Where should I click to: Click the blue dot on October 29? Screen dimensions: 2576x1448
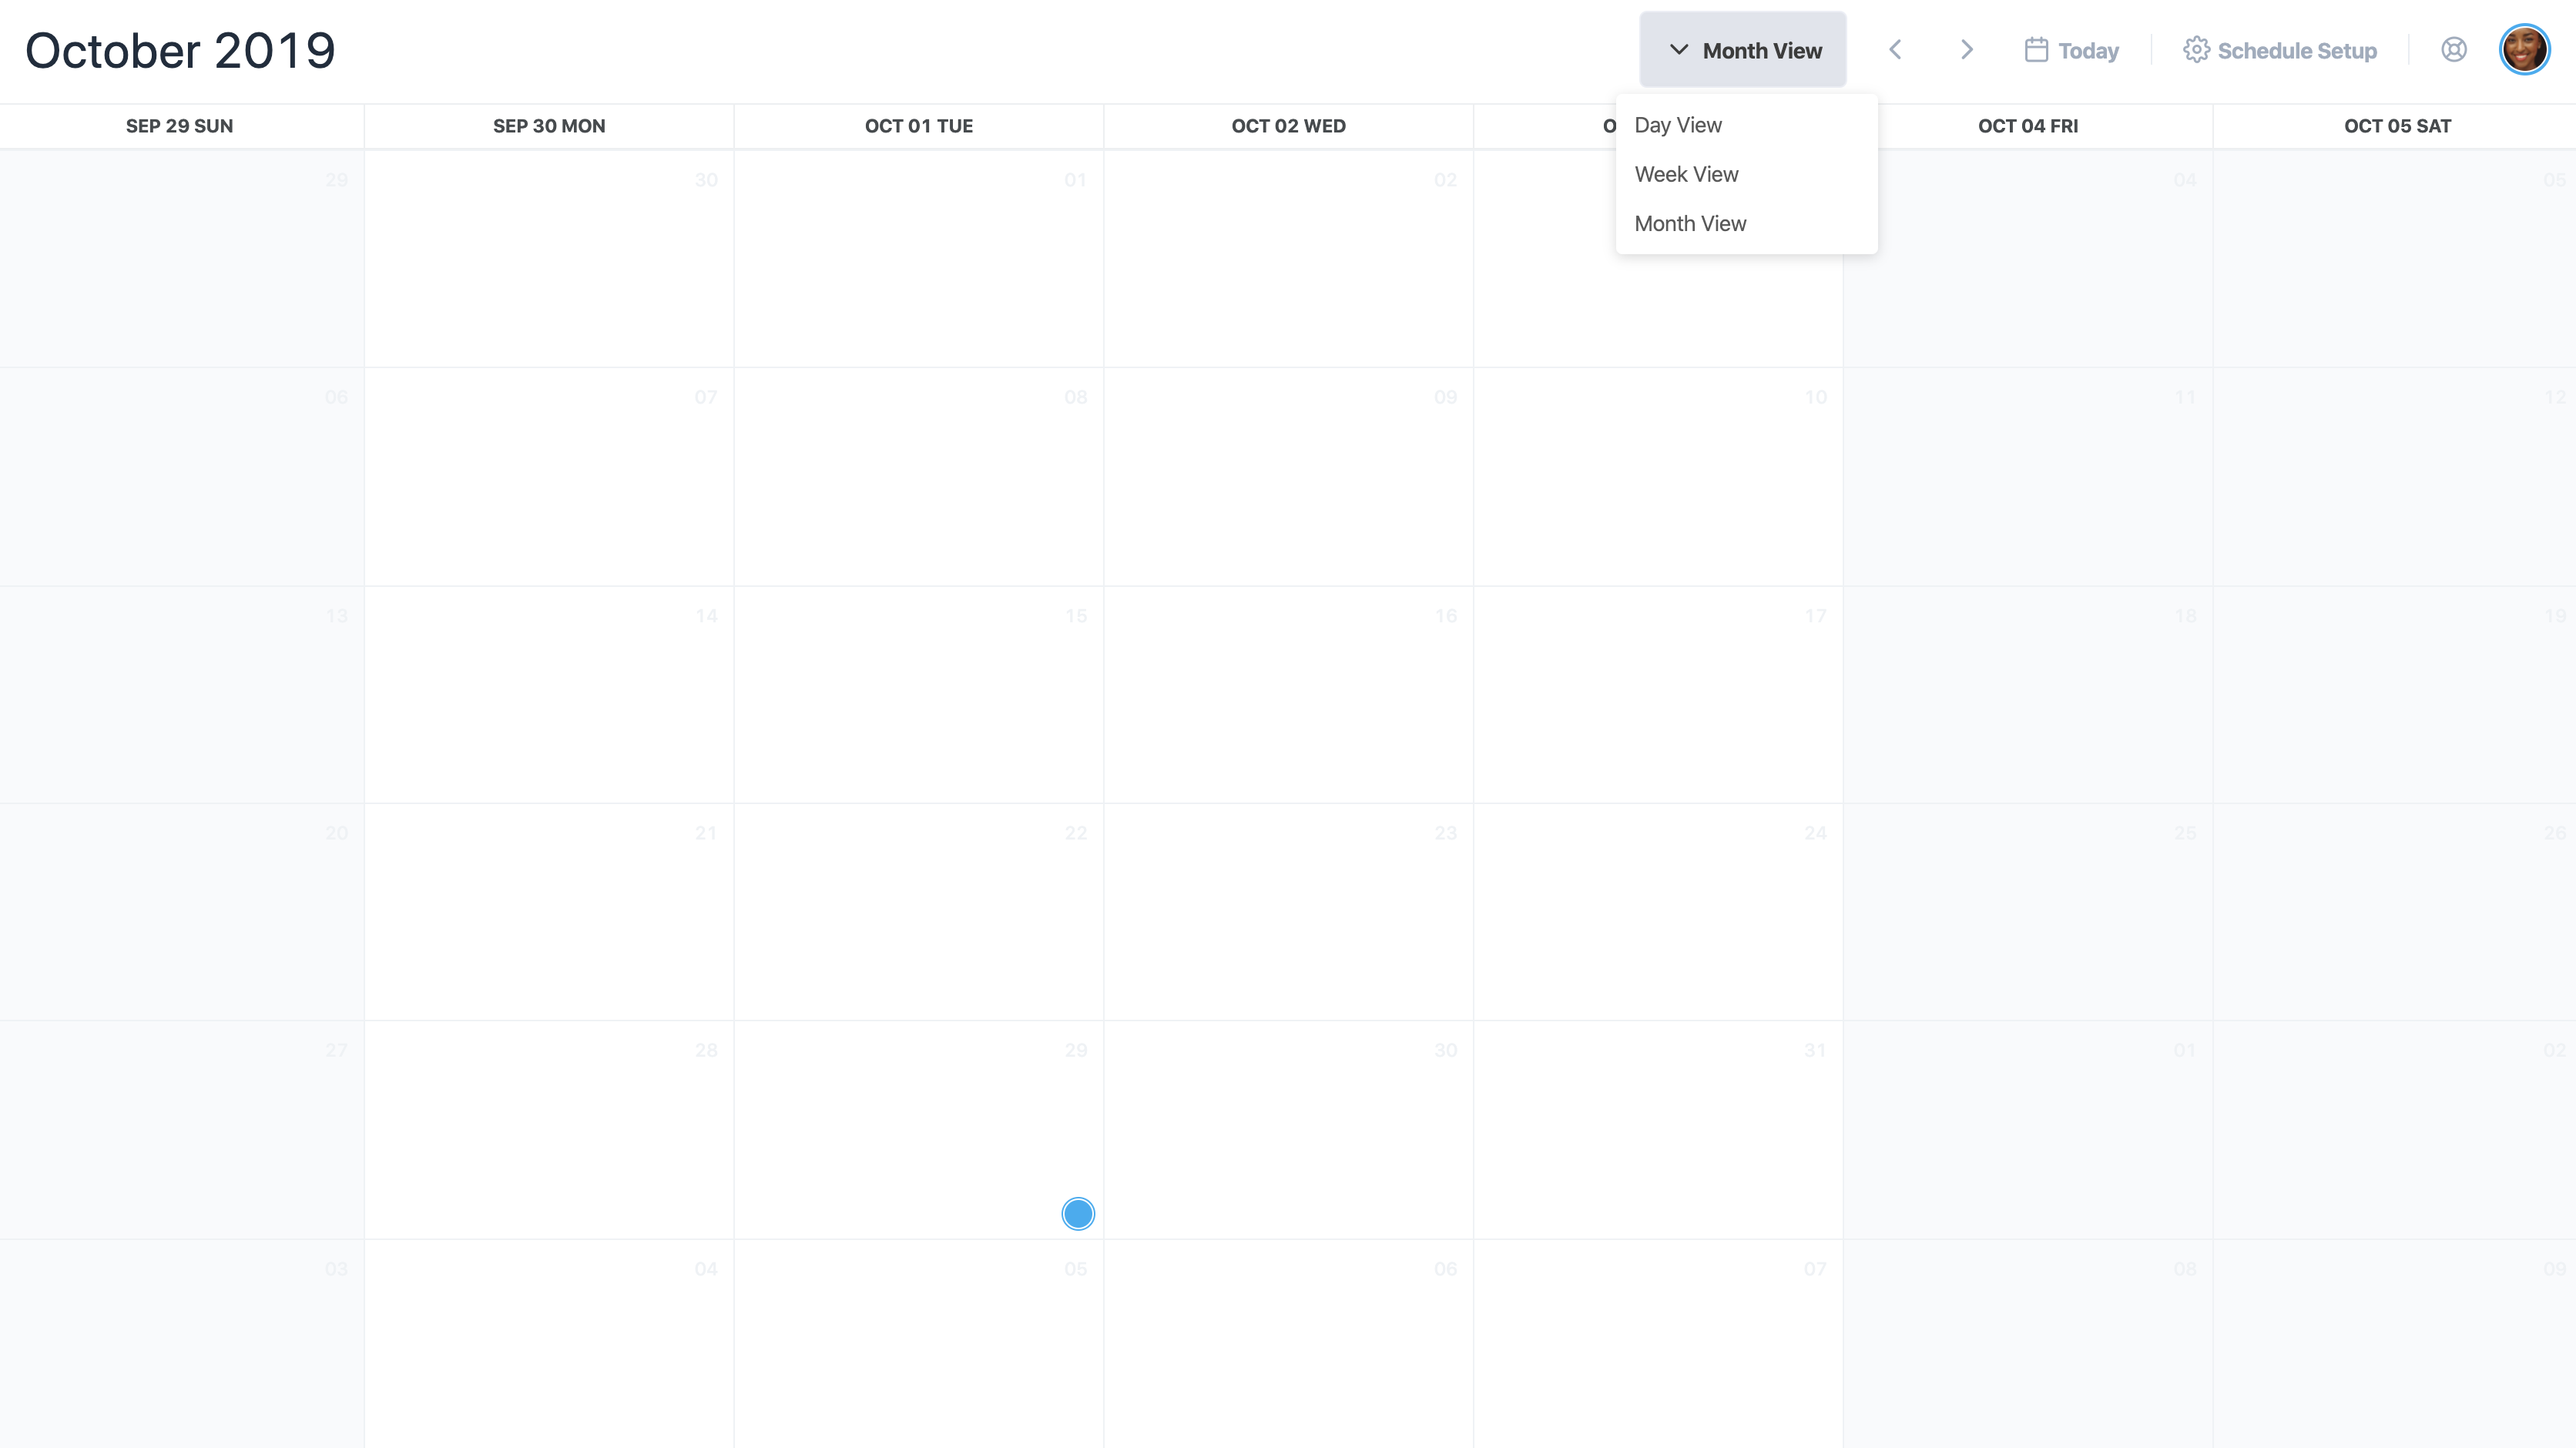[x=1078, y=1214]
